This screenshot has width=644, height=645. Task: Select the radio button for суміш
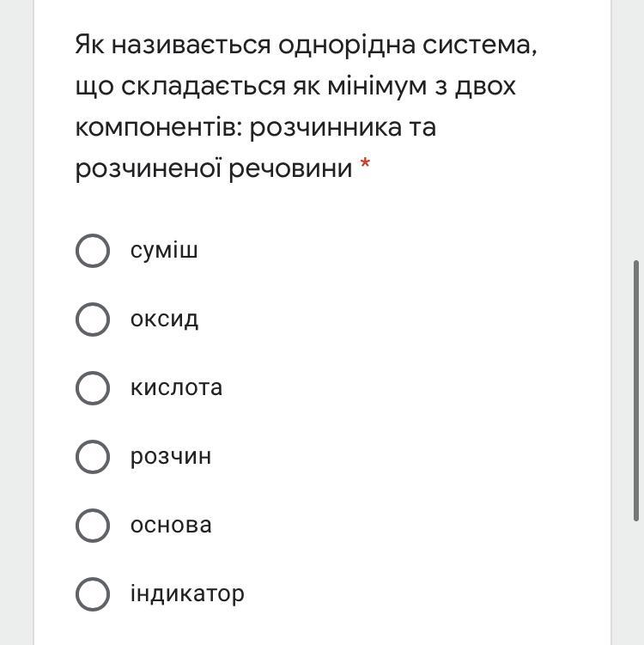coord(93,251)
